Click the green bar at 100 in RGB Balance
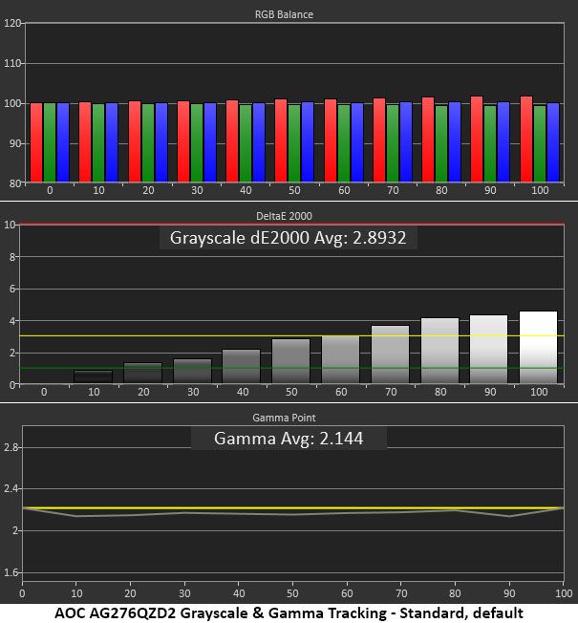 click(x=540, y=144)
